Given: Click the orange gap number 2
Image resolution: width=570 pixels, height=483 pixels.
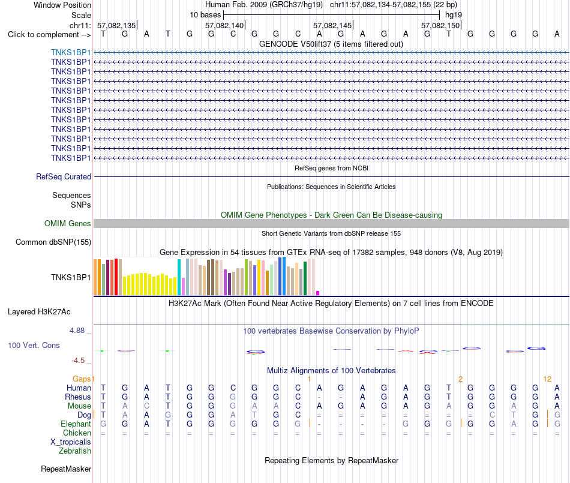Looking at the screenshot, I should [x=460, y=379].
